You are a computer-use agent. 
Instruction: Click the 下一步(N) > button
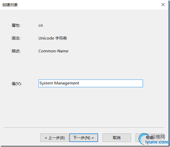tap(84, 138)
